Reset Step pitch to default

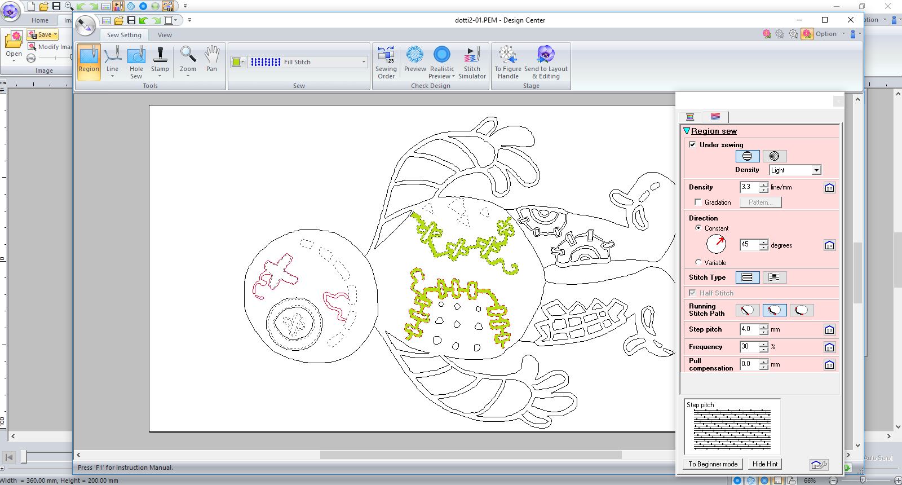(829, 330)
